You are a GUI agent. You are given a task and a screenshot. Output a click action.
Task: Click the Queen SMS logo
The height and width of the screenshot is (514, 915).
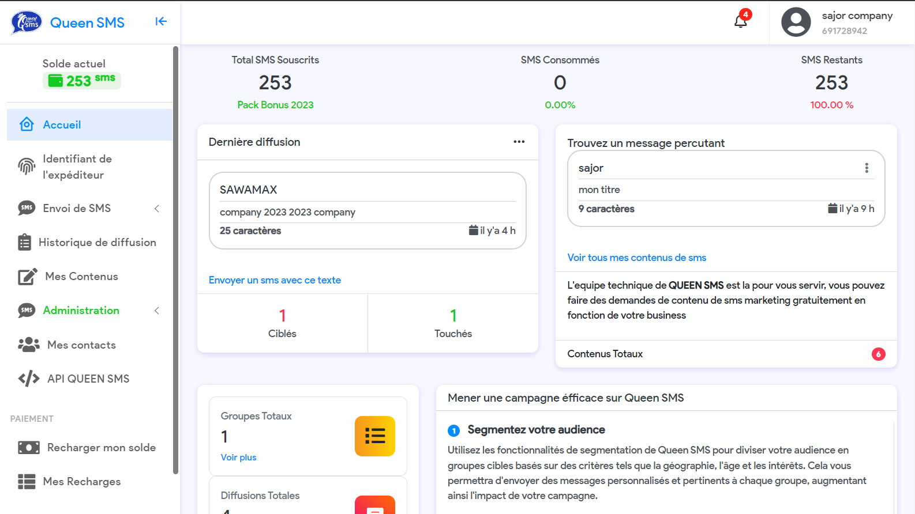click(x=27, y=22)
